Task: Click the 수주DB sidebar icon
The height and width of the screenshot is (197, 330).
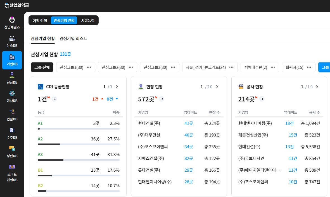Action: click(12, 133)
